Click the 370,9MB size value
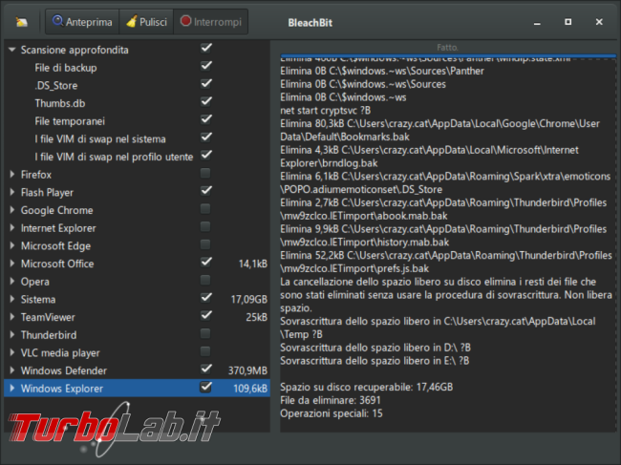The width and height of the screenshot is (621, 465). [x=247, y=370]
